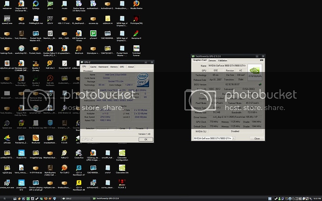322x201 pixels.
Task: Launch the Far Cry 2 desktop shortcut
Action: 64,169
